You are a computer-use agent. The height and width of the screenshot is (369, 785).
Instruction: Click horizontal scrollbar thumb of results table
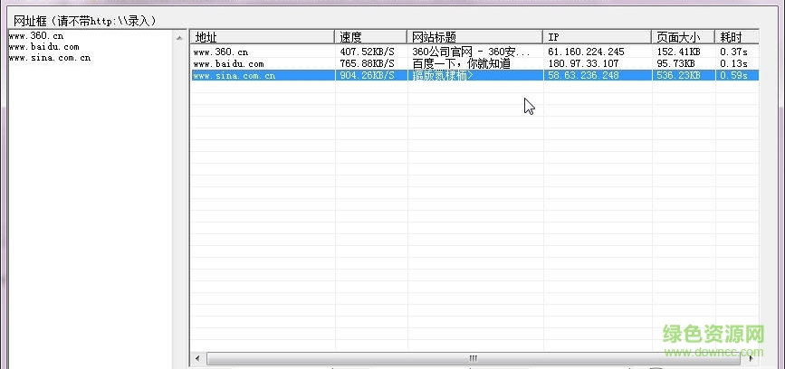[474, 358]
